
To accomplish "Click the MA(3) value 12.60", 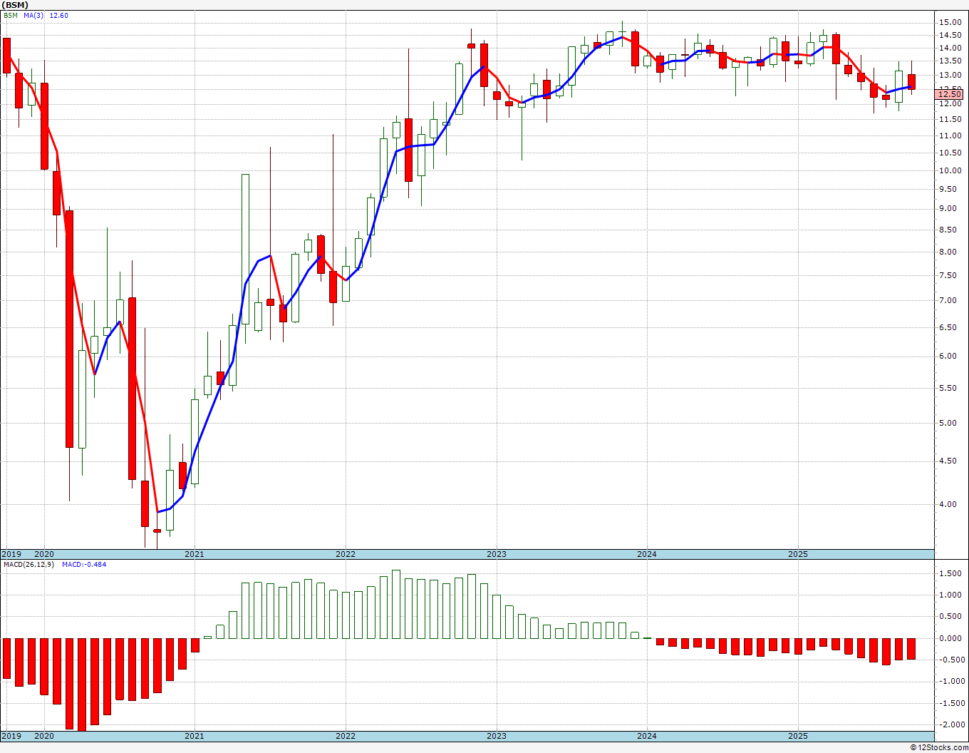I will (59, 15).
